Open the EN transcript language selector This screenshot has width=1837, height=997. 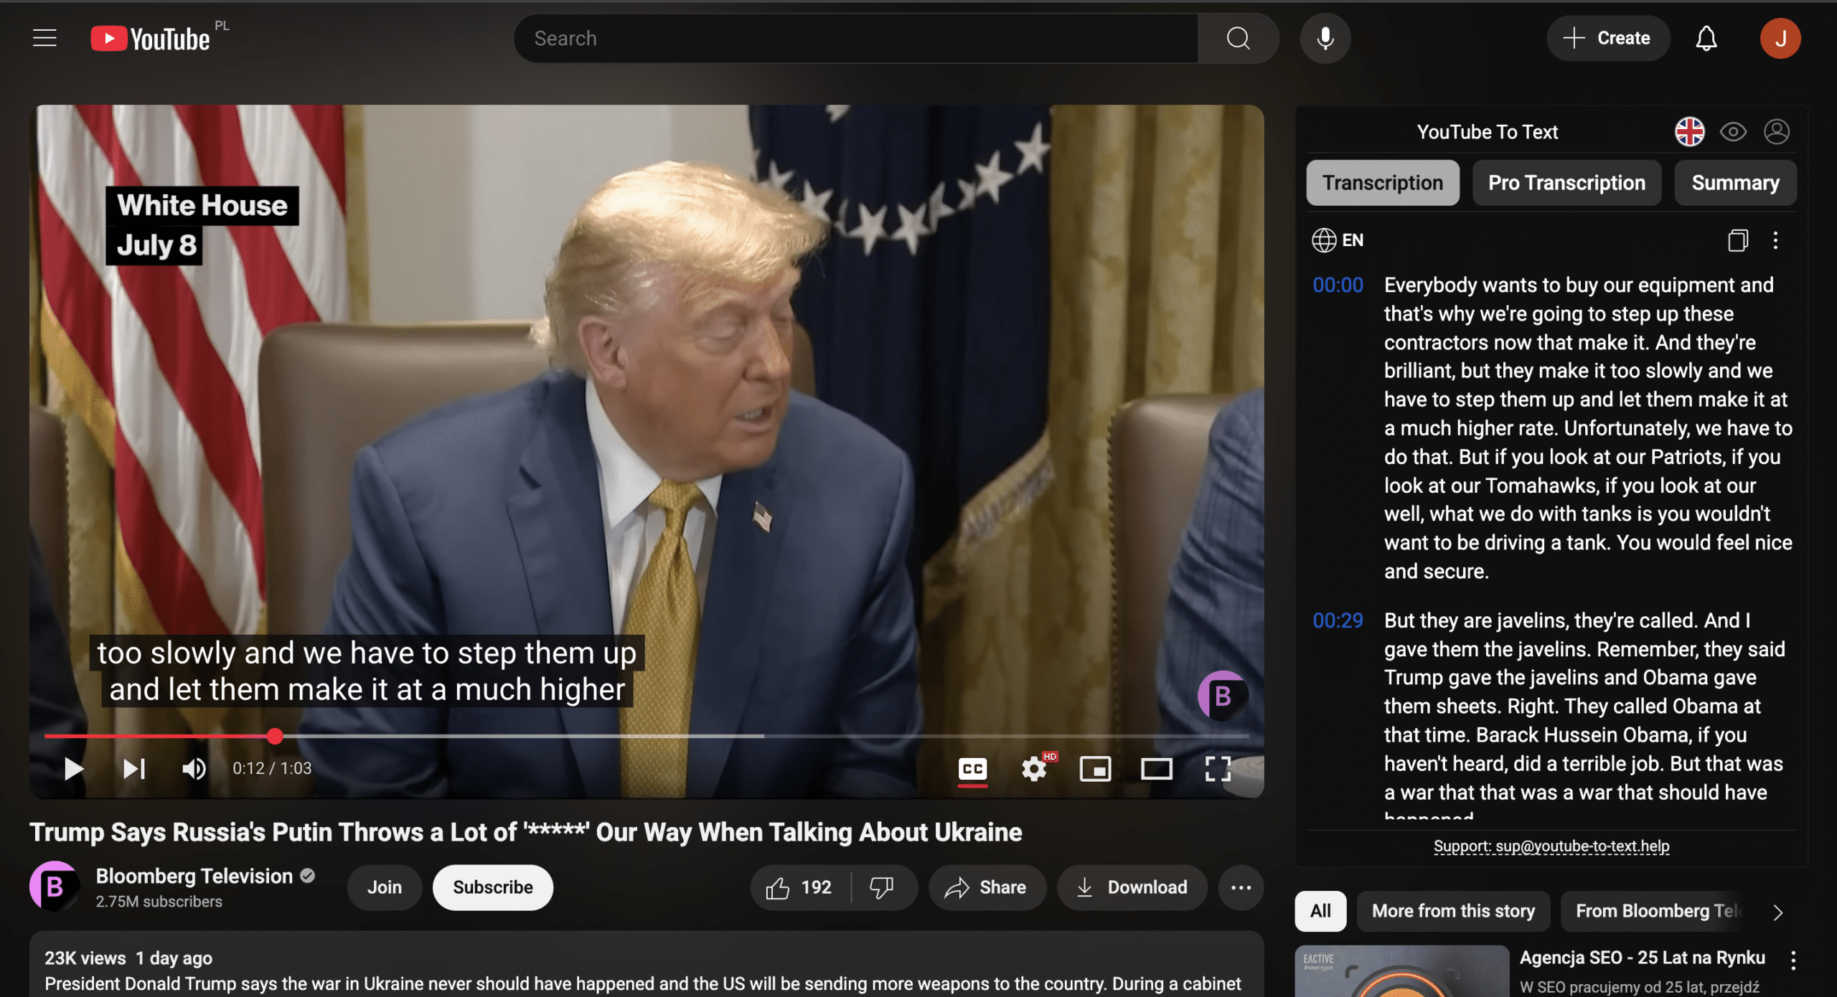point(1338,240)
